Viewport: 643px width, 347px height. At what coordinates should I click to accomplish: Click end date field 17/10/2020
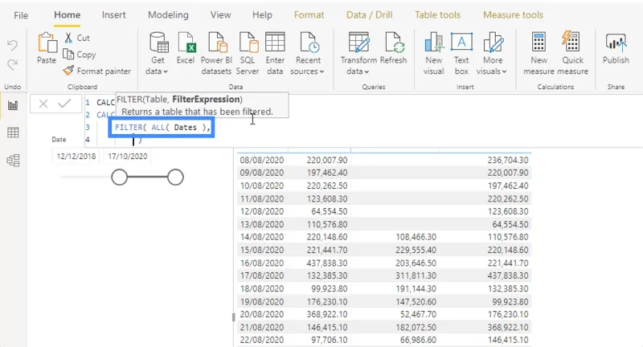pyautogui.click(x=128, y=156)
